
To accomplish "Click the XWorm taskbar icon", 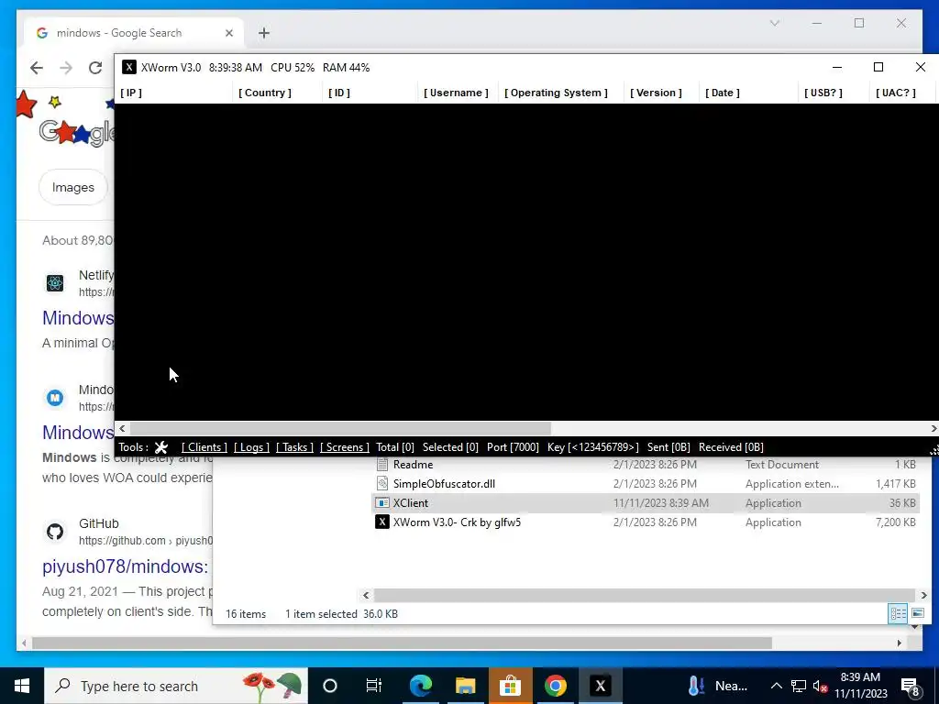I will (x=600, y=686).
